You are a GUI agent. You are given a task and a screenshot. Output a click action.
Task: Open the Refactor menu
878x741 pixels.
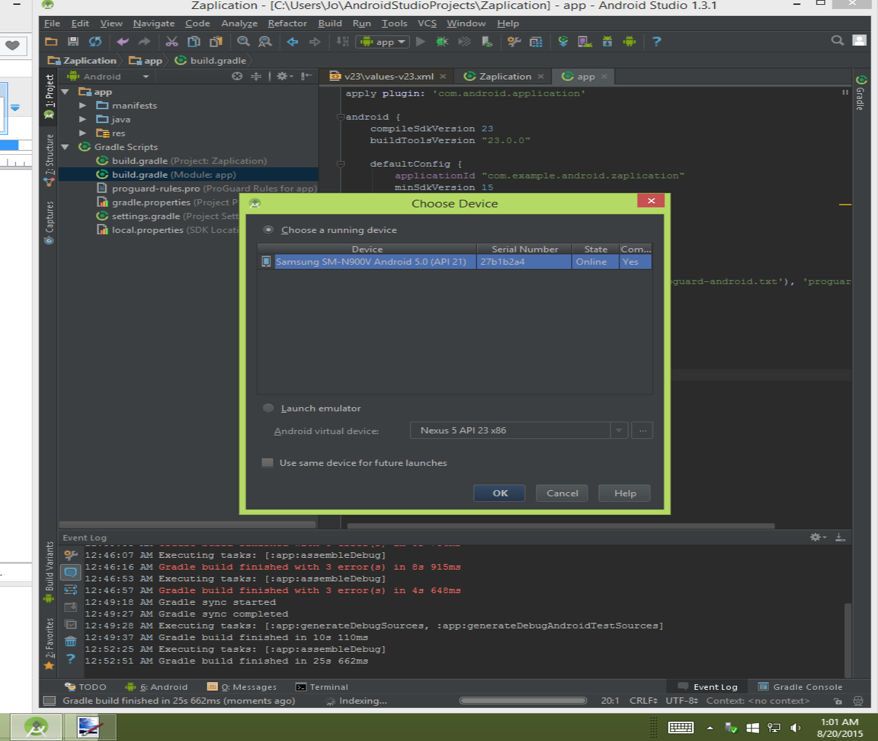287,23
